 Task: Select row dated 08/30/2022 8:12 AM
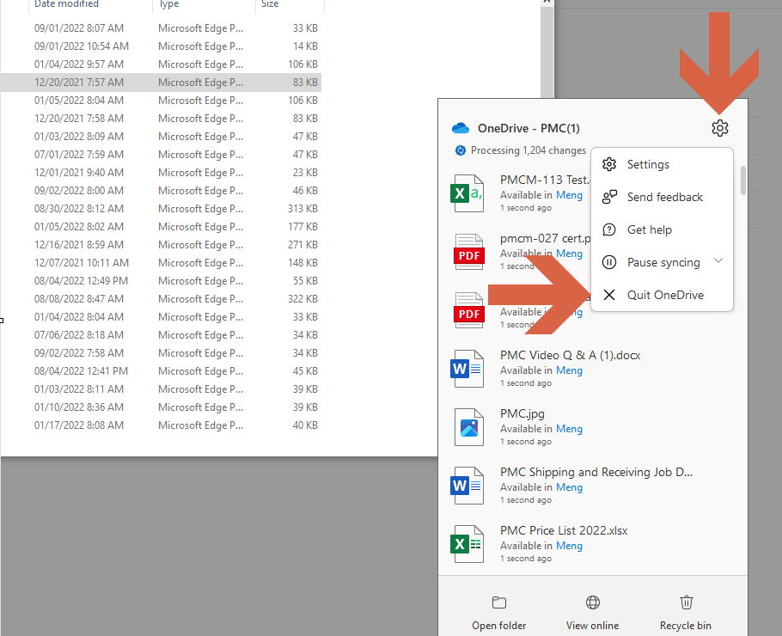coord(161,209)
